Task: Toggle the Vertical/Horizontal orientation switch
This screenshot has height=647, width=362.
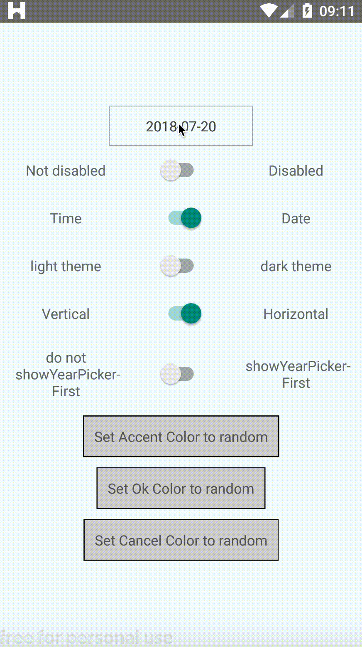Action: click(185, 314)
